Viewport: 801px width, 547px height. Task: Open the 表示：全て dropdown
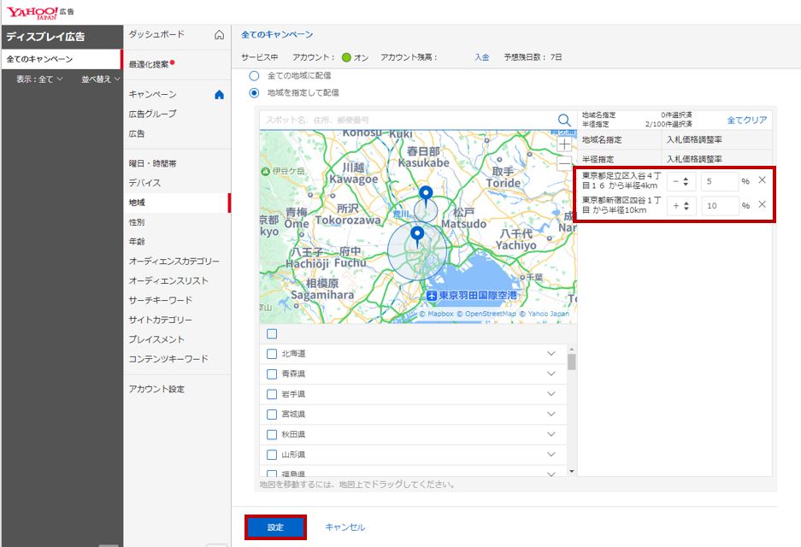tap(39, 79)
